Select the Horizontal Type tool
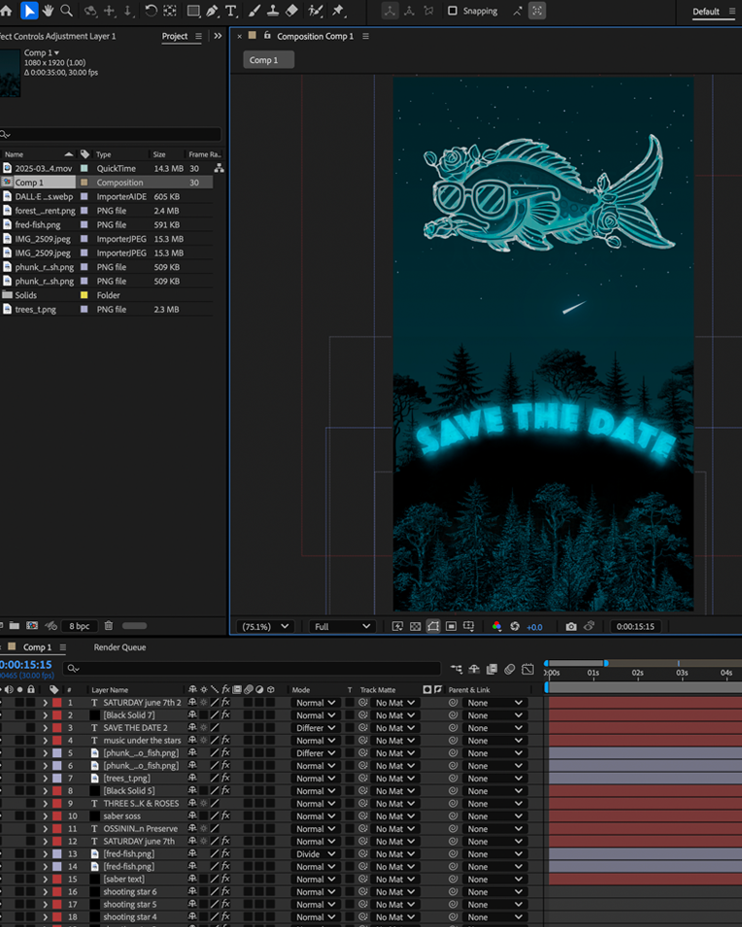The height and width of the screenshot is (927, 742). 231,11
